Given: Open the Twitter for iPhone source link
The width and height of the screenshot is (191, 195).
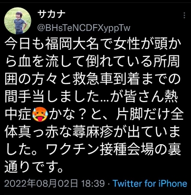Looking at the screenshot, I should point(150,184).
